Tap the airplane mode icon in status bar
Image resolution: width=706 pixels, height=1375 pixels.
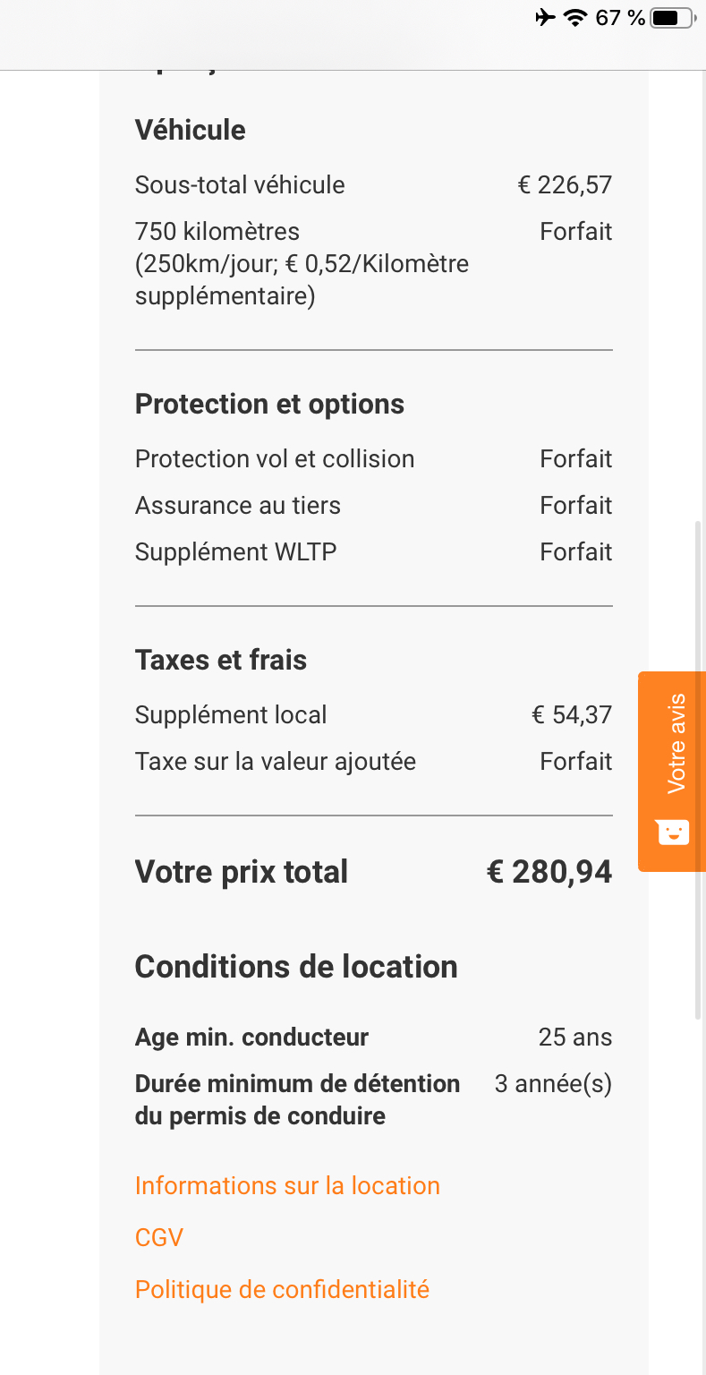[x=545, y=18]
